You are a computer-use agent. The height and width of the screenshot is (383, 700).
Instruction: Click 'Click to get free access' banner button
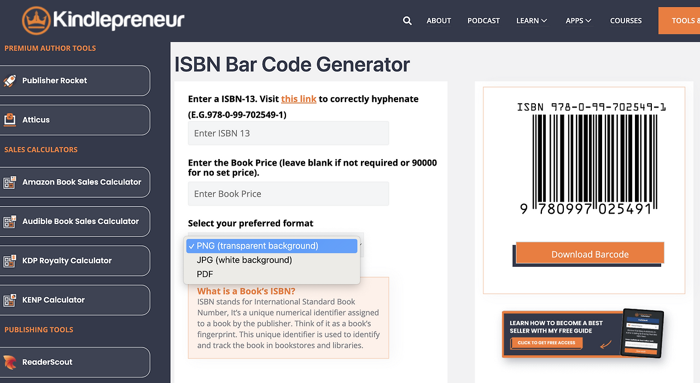(546, 343)
